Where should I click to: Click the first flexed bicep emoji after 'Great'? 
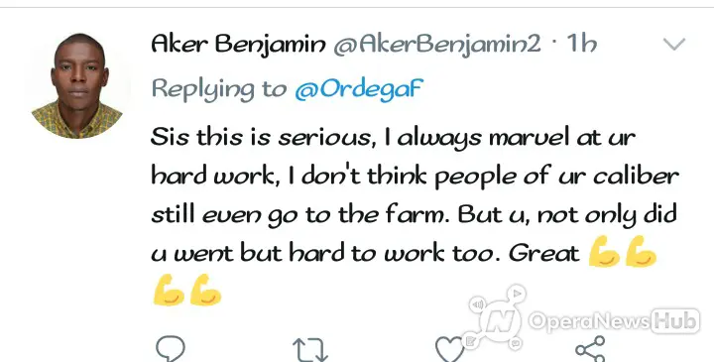point(604,251)
